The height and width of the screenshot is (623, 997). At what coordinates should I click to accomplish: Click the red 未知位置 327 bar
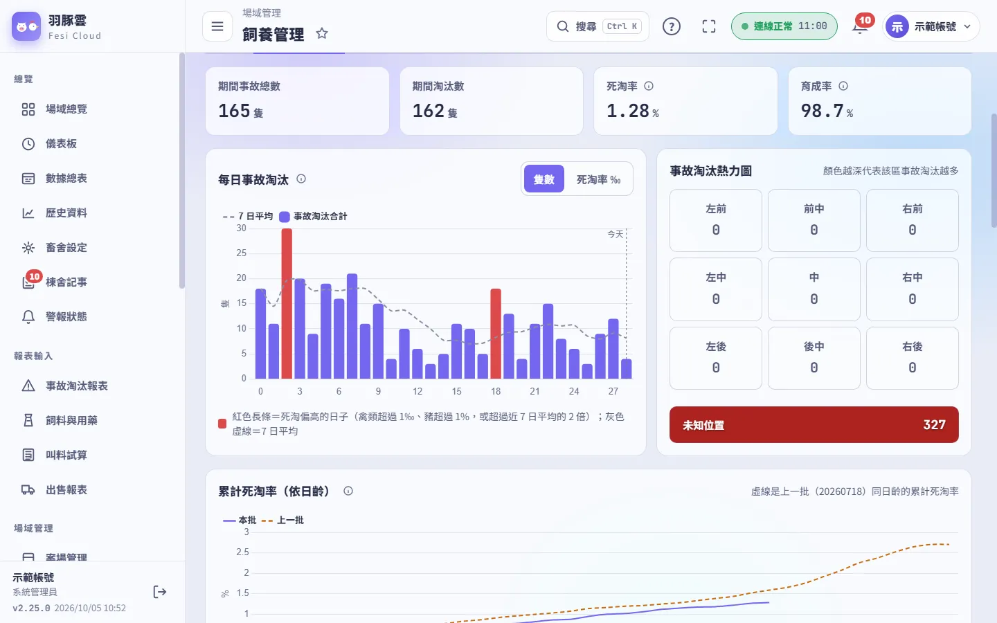click(x=814, y=425)
